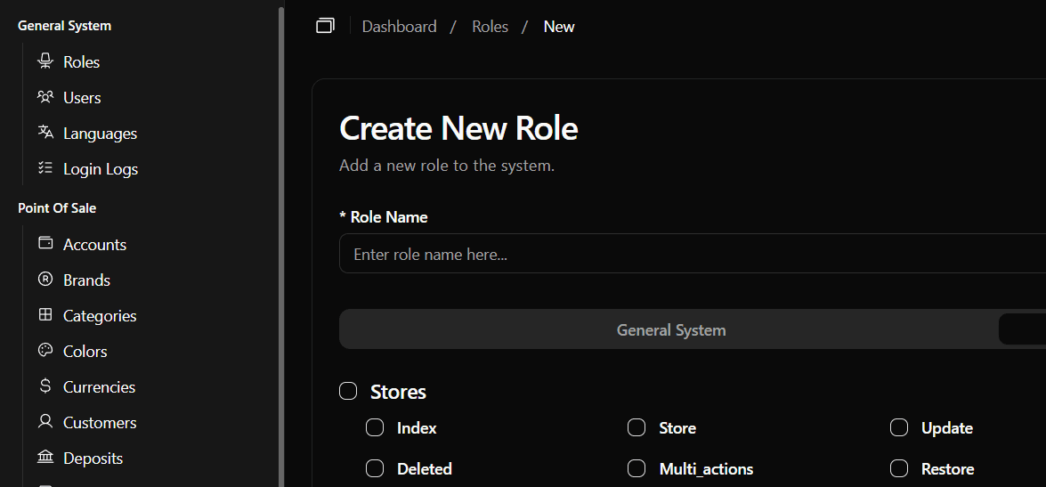
Task: Enable the Index permission checkbox
Action: pyautogui.click(x=375, y=427)
